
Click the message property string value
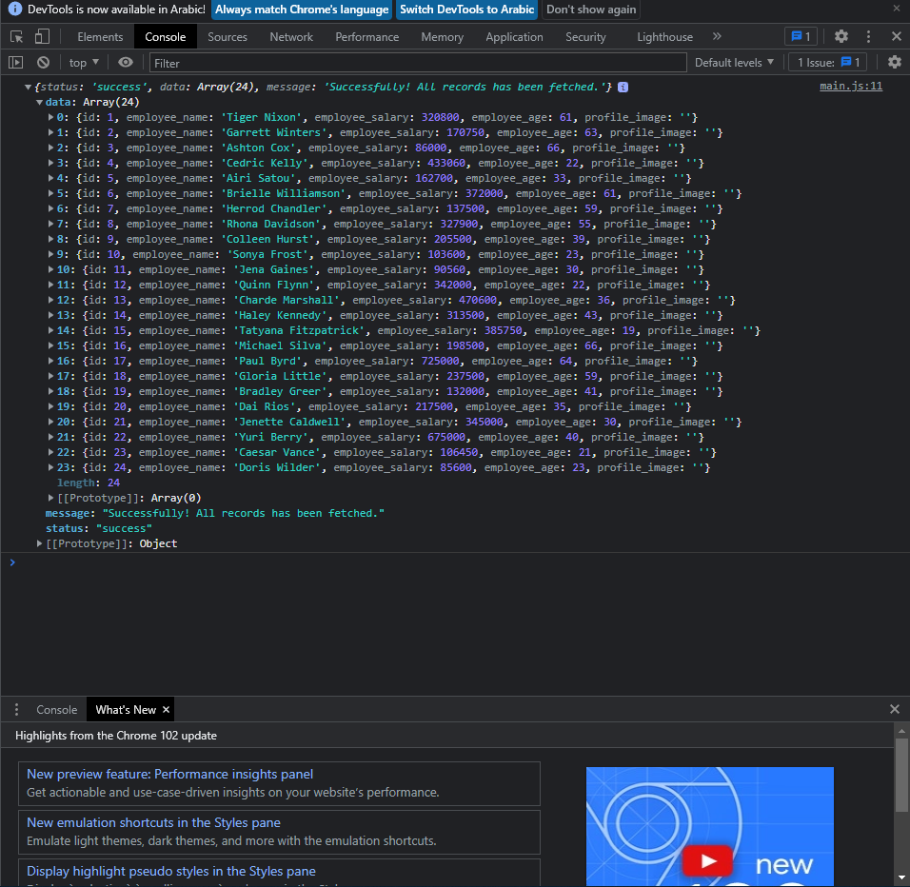243,513
